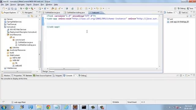Image resolution: width=196 pixels, height=110 pixels.
Task: Click the Previous Annotation toolbar icon
Action: click(x=92, y=9)
